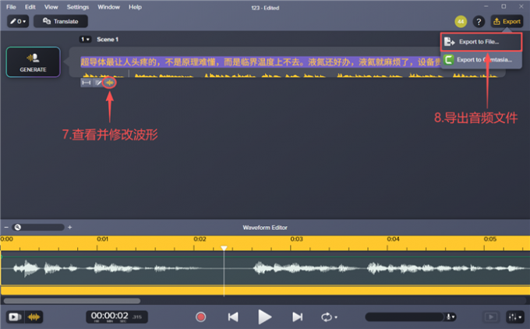The height and width of the screenshot is (329, 530).
Task: Switch to waveform view toggle icon
Action: point(34,317)
